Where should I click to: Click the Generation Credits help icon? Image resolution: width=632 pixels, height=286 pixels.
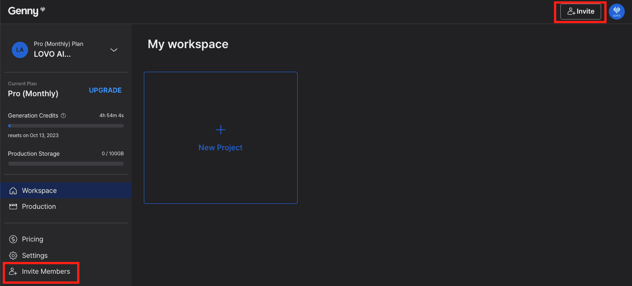[64, 116]
